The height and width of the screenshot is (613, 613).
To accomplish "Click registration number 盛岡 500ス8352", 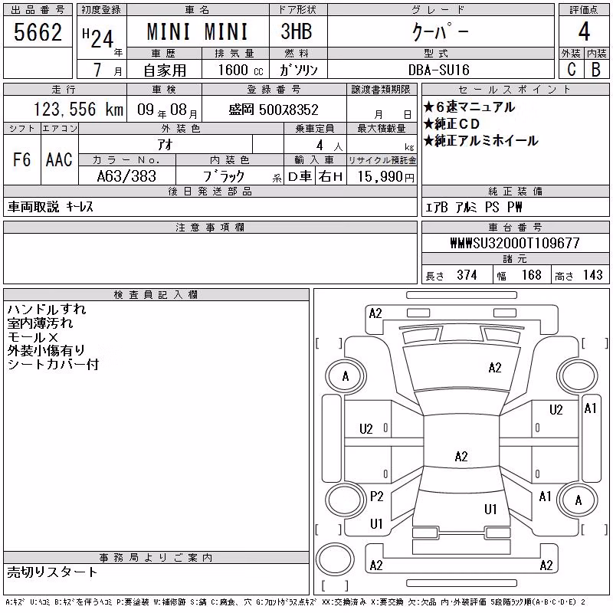I will [274, 110].
